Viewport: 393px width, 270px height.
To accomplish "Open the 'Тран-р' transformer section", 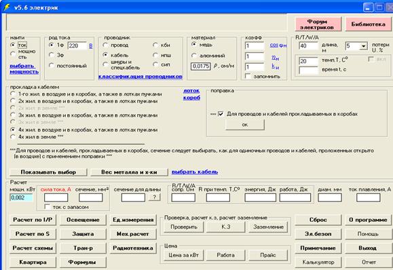I will (83, 248).
